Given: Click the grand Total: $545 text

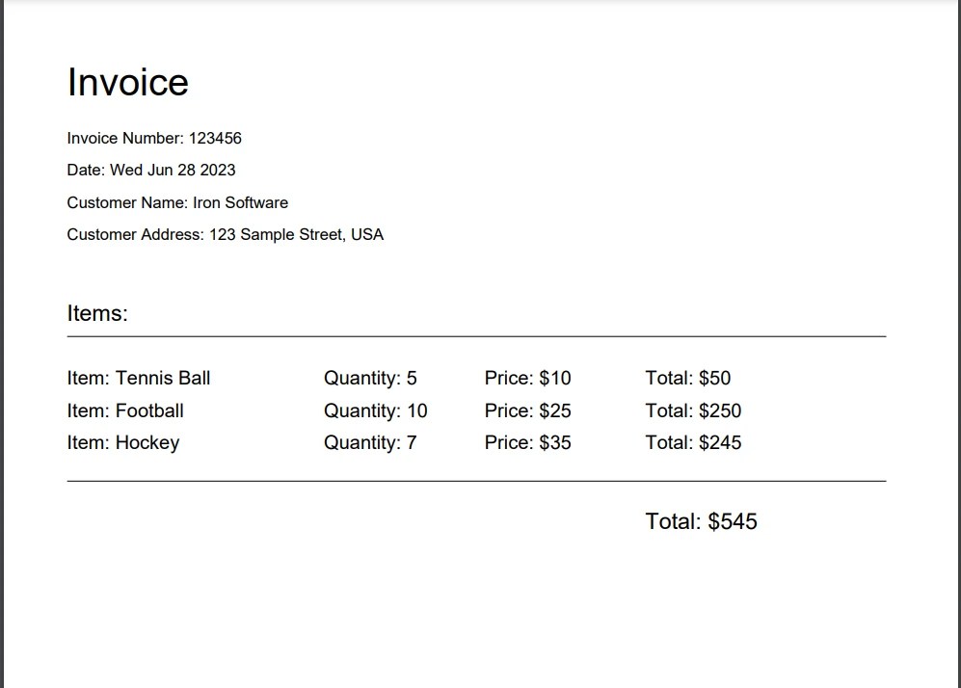Looking at the screenshot, I should tap(701, 521).
